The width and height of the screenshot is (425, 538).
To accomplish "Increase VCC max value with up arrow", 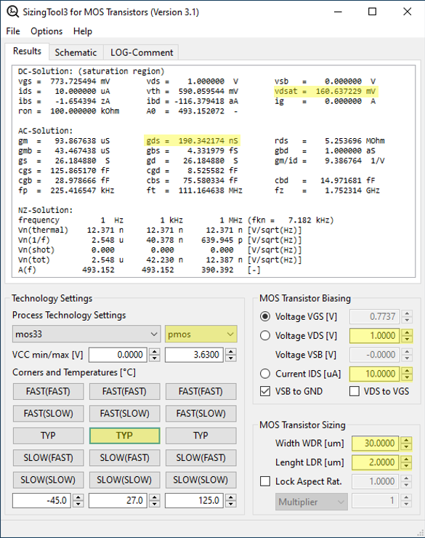I will click(231, 352).
